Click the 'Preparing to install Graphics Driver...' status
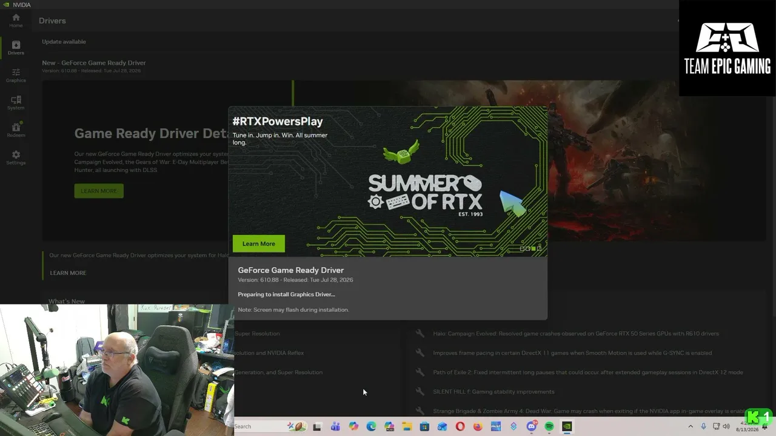776x436 pixels. click(x=286, y=294)
